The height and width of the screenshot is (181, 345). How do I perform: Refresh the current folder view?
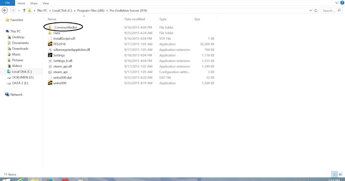(x=316, y=11)
